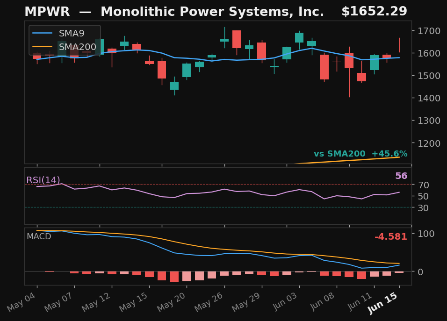Click the Jun 03 date label
The height and width of the screenshot is (321, 447).
pos(285,302)
